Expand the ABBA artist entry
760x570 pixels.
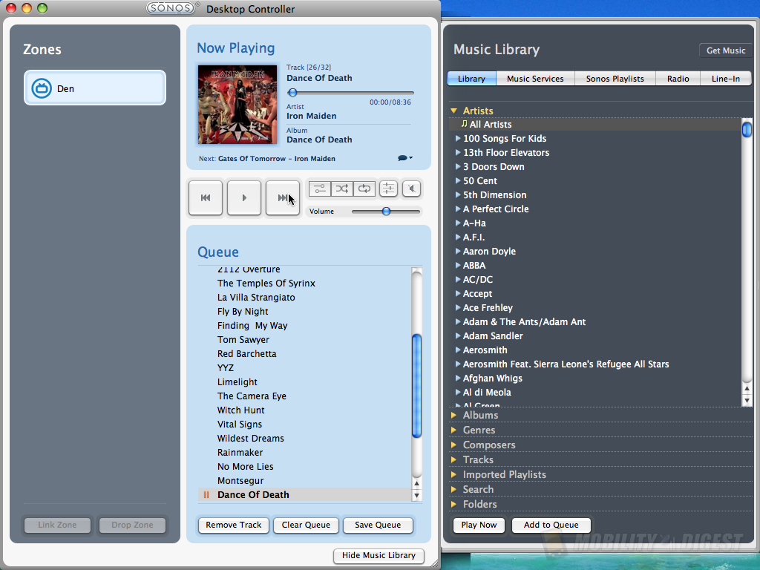457,265
